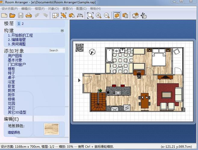Click the 墙壁颜色 link
Image resolution: width=198 pixels, height=150 pixels.
click(14, 132)
